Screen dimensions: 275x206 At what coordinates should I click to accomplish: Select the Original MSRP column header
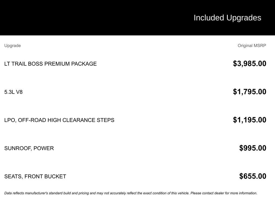click(x=252, y=46)
